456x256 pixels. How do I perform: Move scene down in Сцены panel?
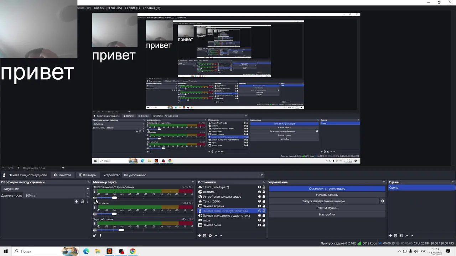pos(412,236)
